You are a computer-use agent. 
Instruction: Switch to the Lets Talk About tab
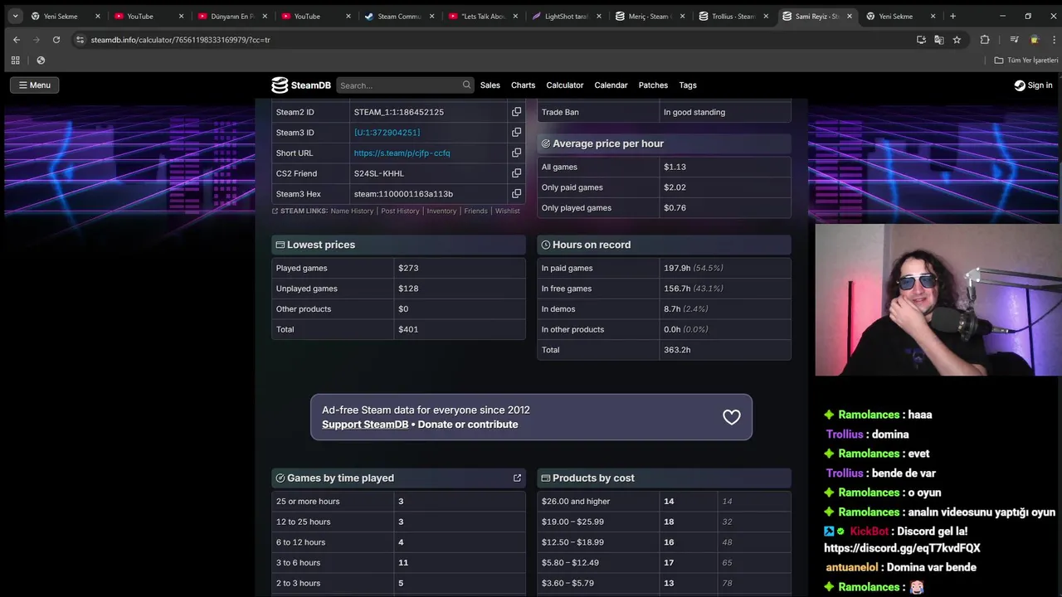click(x=483, y=16)
